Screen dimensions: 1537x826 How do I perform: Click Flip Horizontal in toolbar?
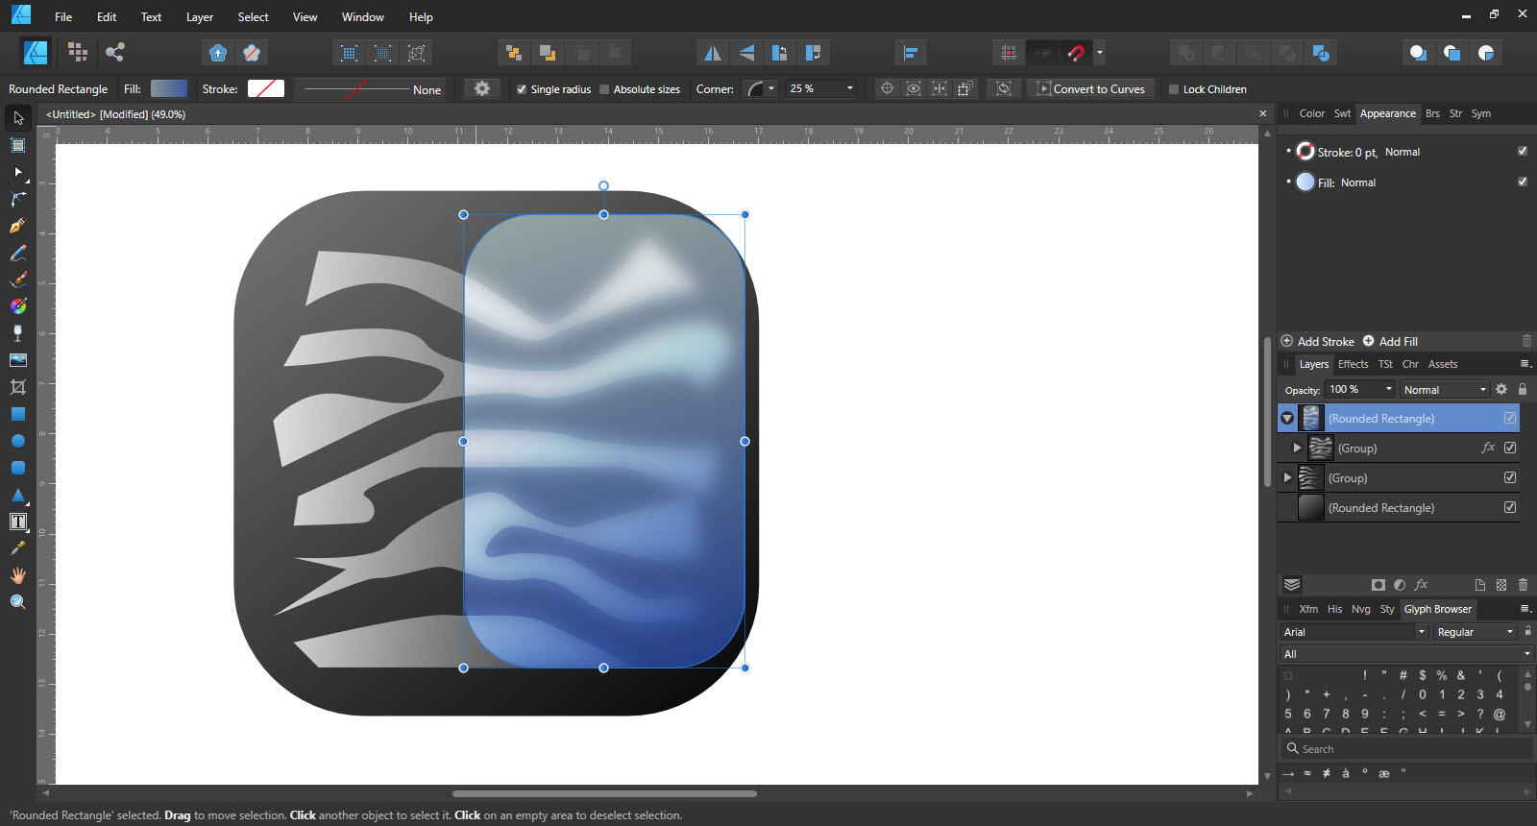[712, 53]
